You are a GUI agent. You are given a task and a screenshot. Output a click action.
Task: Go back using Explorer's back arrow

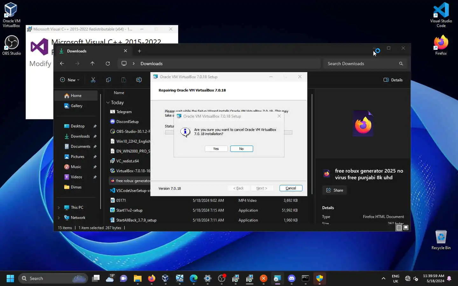point(62,64)
